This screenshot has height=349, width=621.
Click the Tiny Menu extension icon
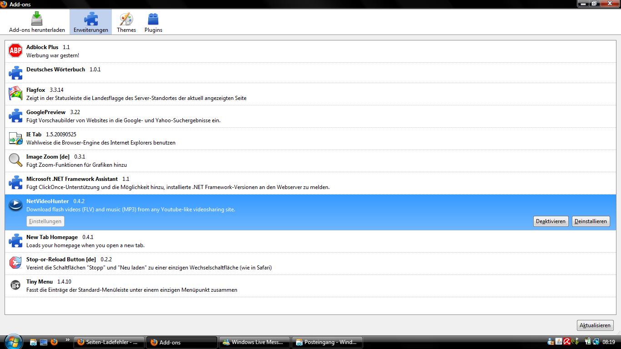pyautogui.click(x=15, y=285)
